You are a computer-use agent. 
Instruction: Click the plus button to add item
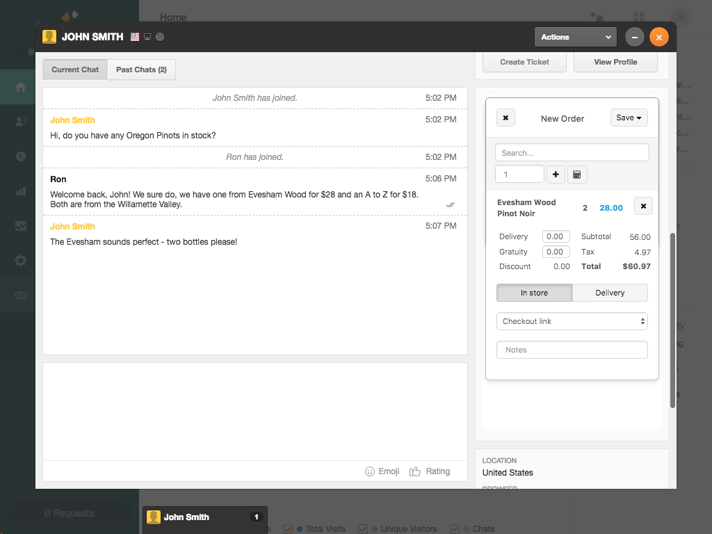pyautogui.click(x=556, y=175)
